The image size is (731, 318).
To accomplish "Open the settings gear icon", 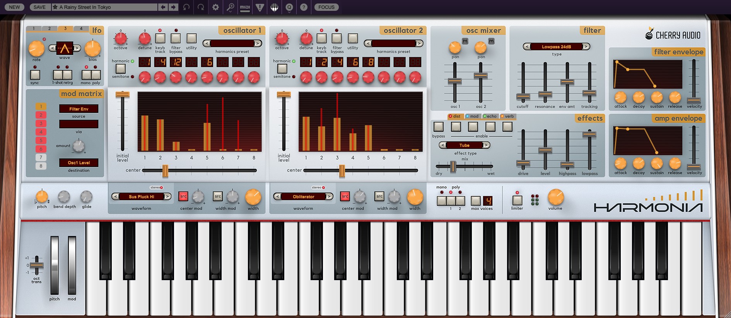I will [x=215, y=7].
